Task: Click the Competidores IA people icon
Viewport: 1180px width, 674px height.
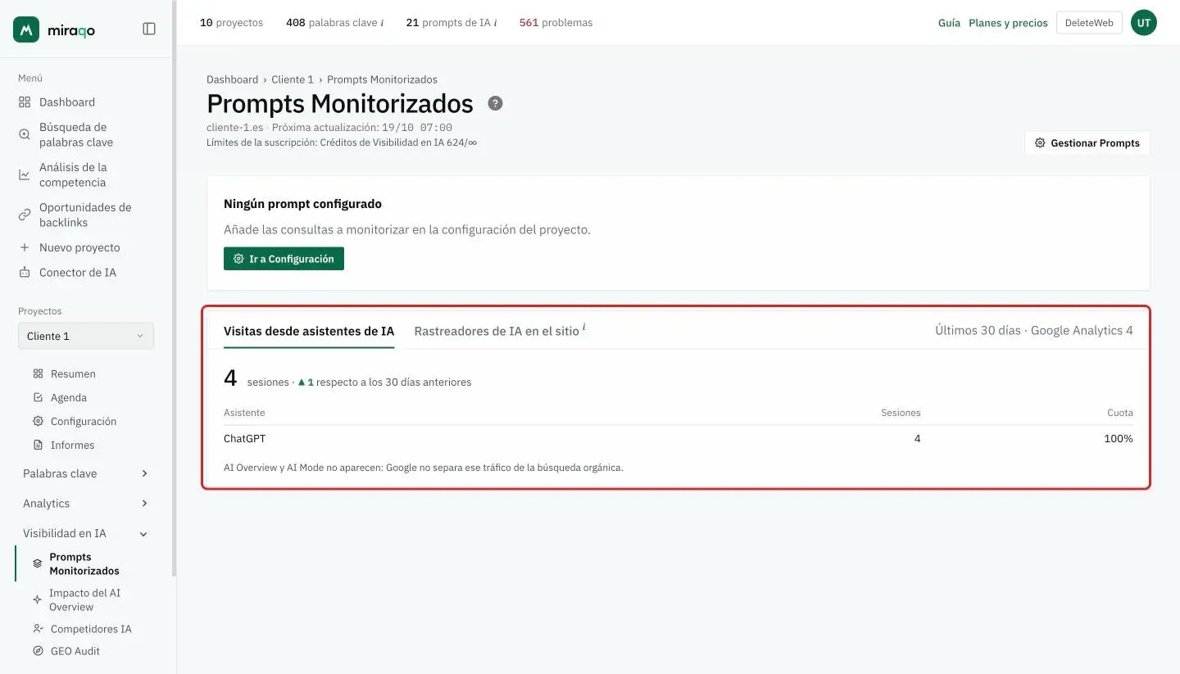Action: pos(38,629)
